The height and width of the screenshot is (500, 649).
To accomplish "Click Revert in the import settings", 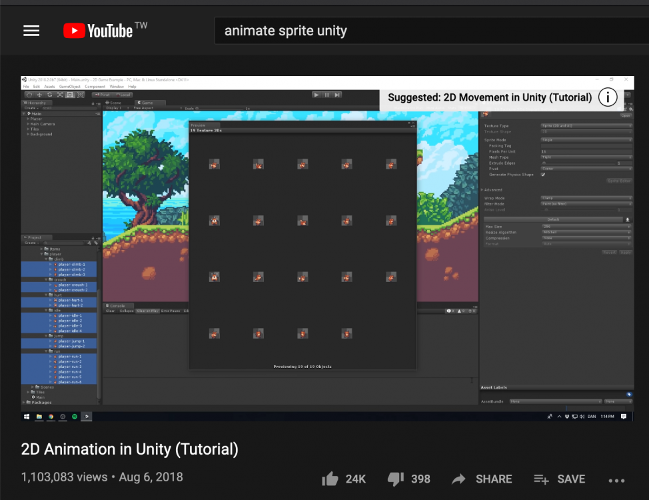I will 609,252.
